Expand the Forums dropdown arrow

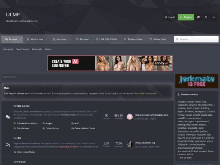[x=21, y=39]
